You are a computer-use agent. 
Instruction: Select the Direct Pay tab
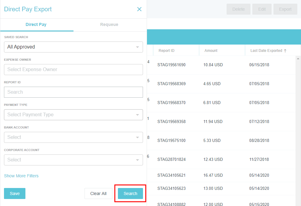36,24
